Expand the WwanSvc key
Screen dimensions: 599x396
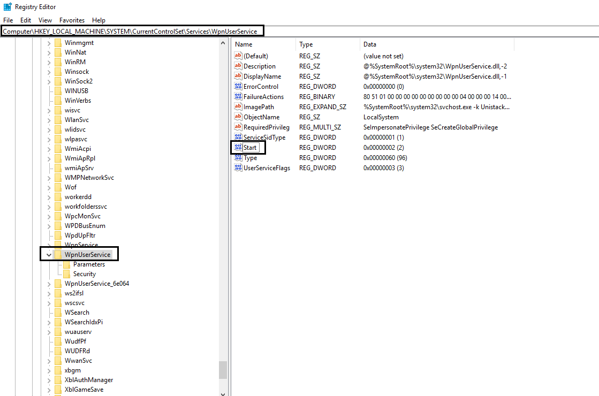tap(49, 361)
